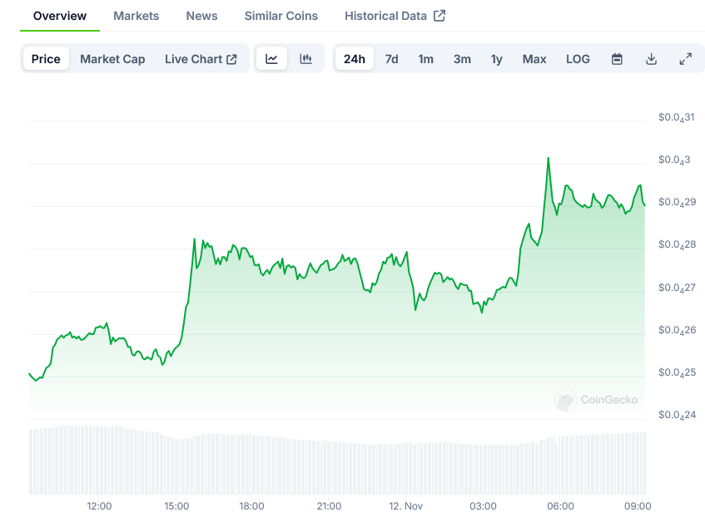The image size is (705, 527).
Task: Expand chart to fullscreen
Action: click(685, 59)
